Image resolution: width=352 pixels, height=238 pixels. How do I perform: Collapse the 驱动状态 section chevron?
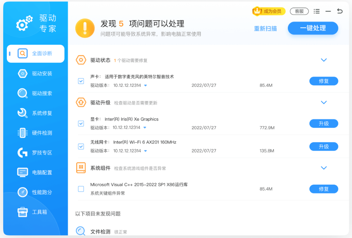[x=324, y=60]
